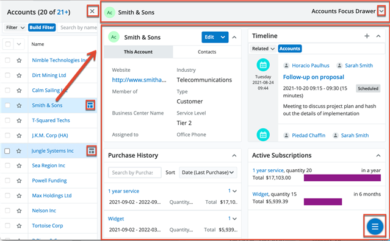Collapse the Purchase History dashlet
Screen dimensions: 390x241
(x=234, y=156)
